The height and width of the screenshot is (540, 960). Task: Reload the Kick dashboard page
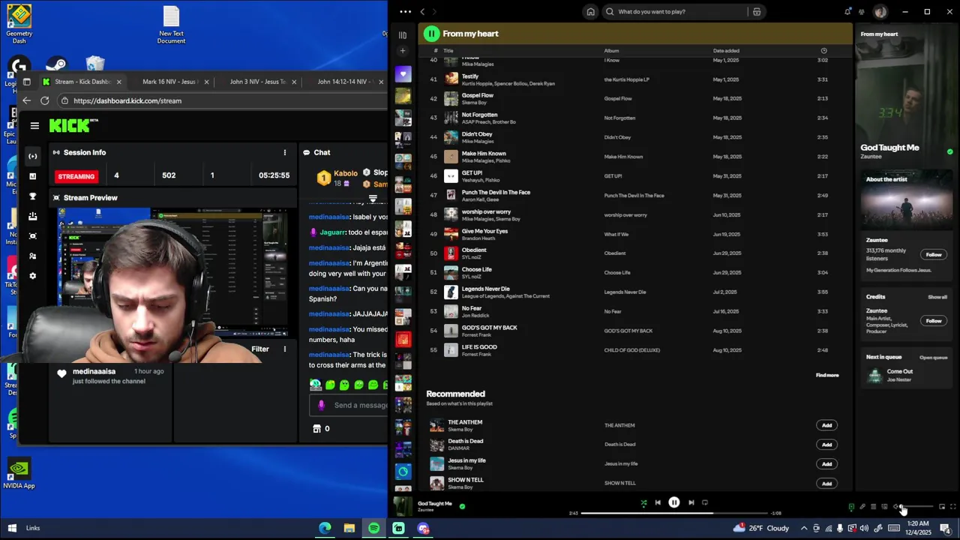45,100
